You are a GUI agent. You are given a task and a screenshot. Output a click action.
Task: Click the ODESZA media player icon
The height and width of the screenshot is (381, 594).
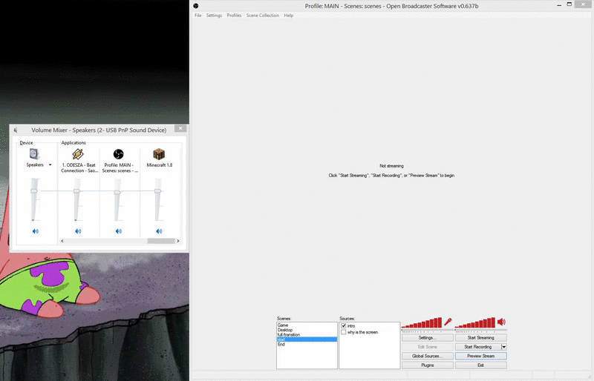click(78, 154)
